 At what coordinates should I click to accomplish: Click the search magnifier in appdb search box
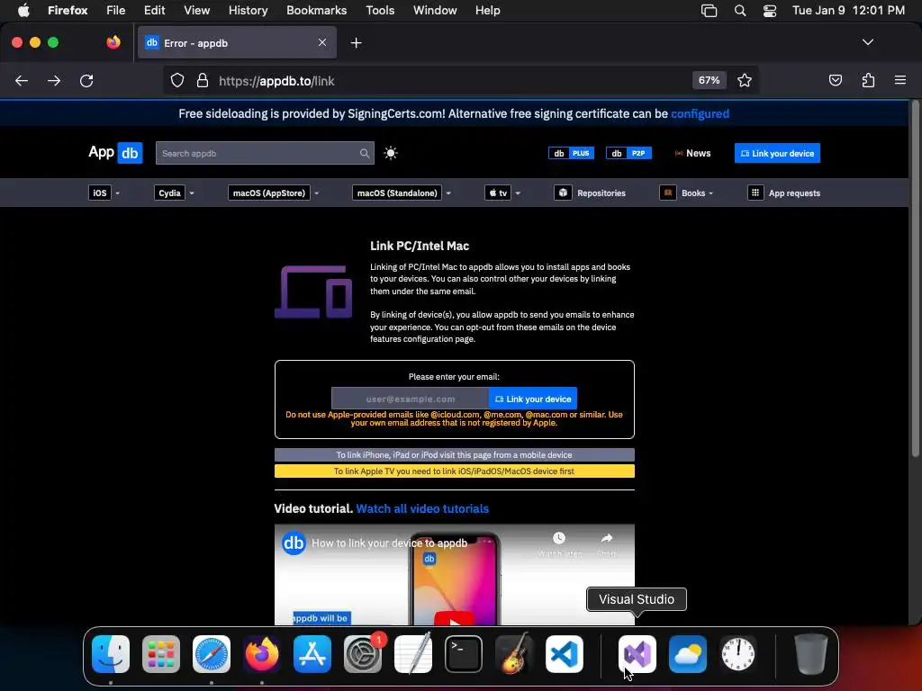tap(365, 153)
